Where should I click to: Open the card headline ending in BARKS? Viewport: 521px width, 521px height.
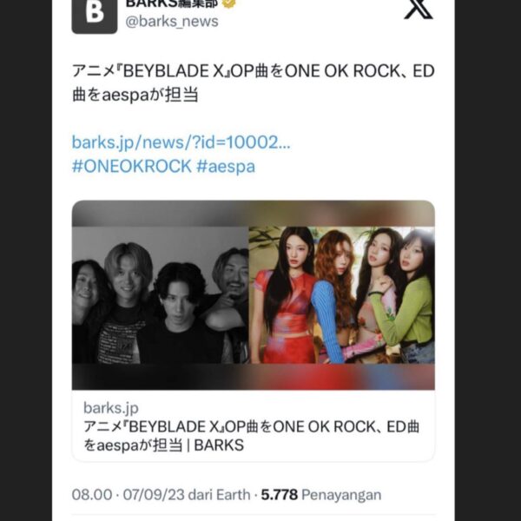[251, 436]
